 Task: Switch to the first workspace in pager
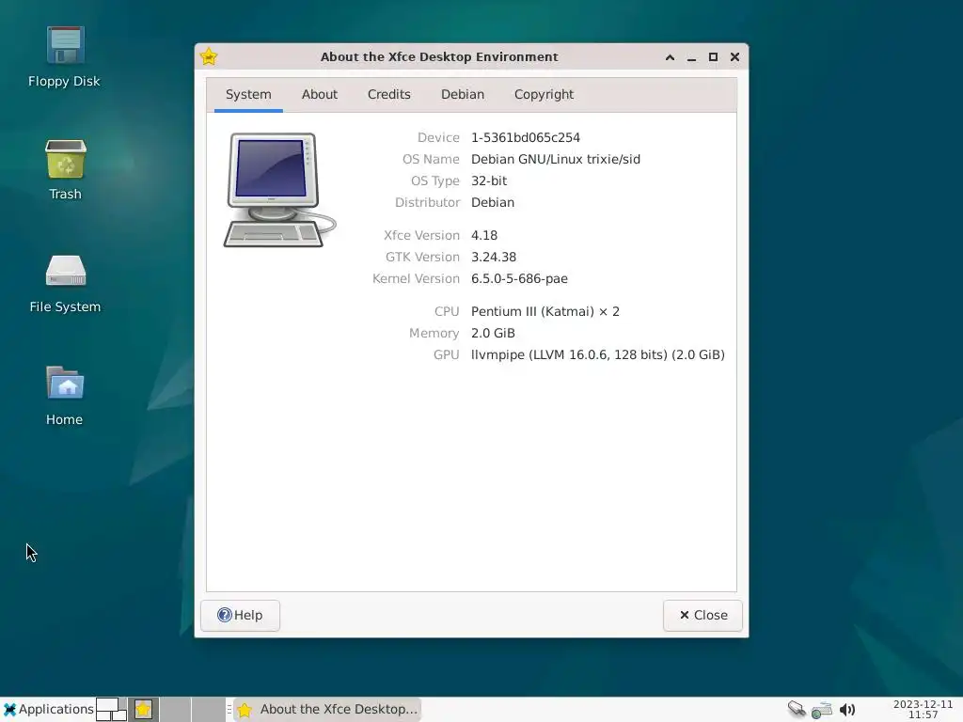click(112, 710)
